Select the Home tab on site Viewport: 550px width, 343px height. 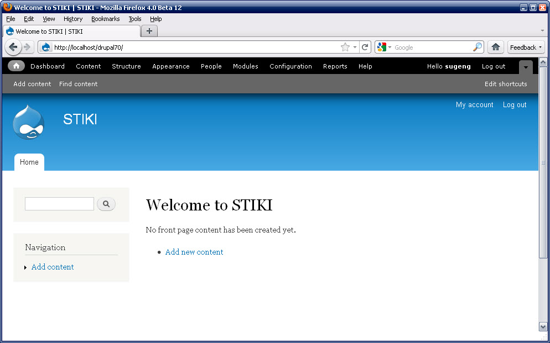(x=29, y=162)
